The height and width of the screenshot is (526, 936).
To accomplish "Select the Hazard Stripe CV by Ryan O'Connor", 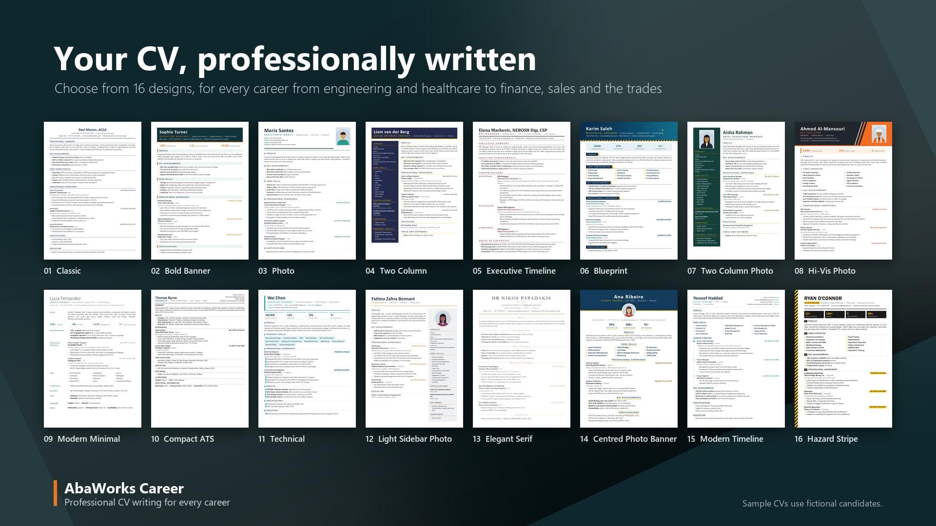I will (x=843, y=359).
